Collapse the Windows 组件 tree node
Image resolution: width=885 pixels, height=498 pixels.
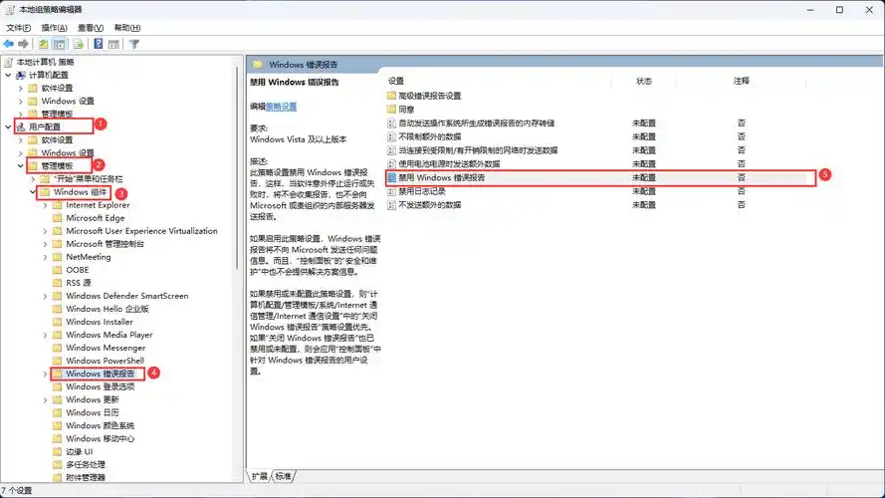tap(33, 192)
